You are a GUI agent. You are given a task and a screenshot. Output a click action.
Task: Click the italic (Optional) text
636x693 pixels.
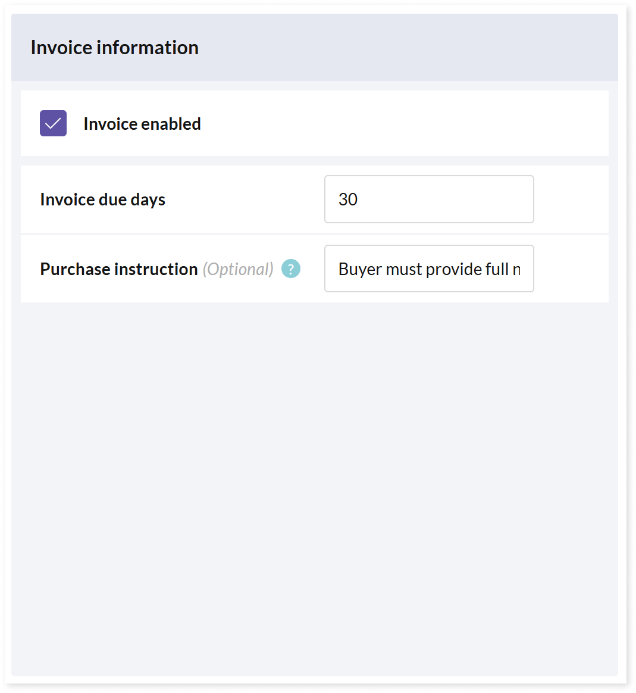[238, 269]
